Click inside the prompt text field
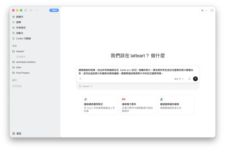Image resolution: width=225 pixels, height=150 pixels. pos(136,72)
